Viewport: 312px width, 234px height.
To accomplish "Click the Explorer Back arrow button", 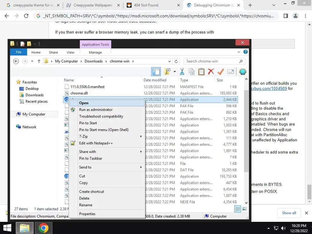I will 16,61.
